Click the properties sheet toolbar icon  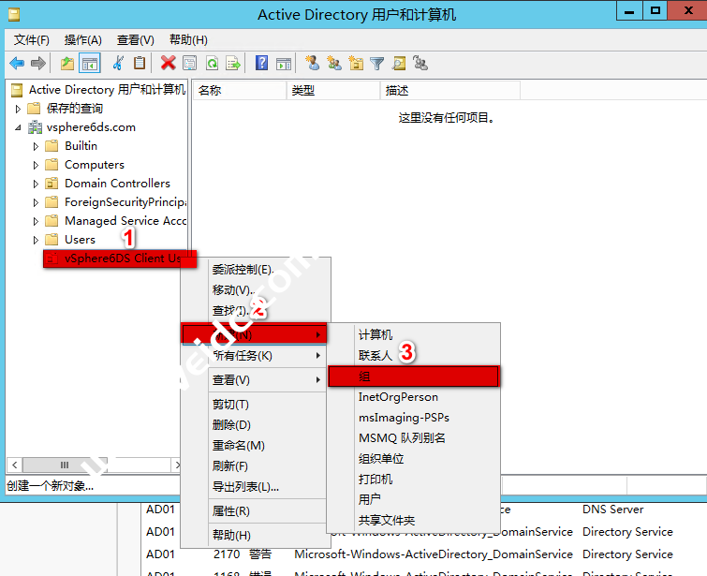(190, 63)
